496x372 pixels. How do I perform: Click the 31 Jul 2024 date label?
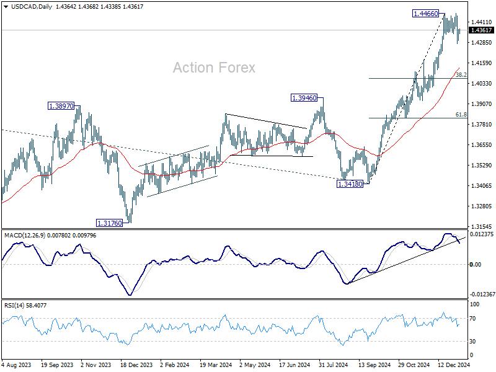pos(334,365)
